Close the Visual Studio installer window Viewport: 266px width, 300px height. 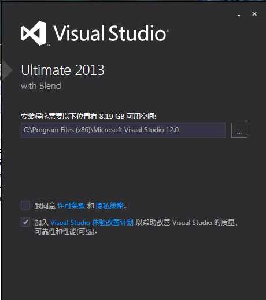pyautogui.click(x=254, y=14)
